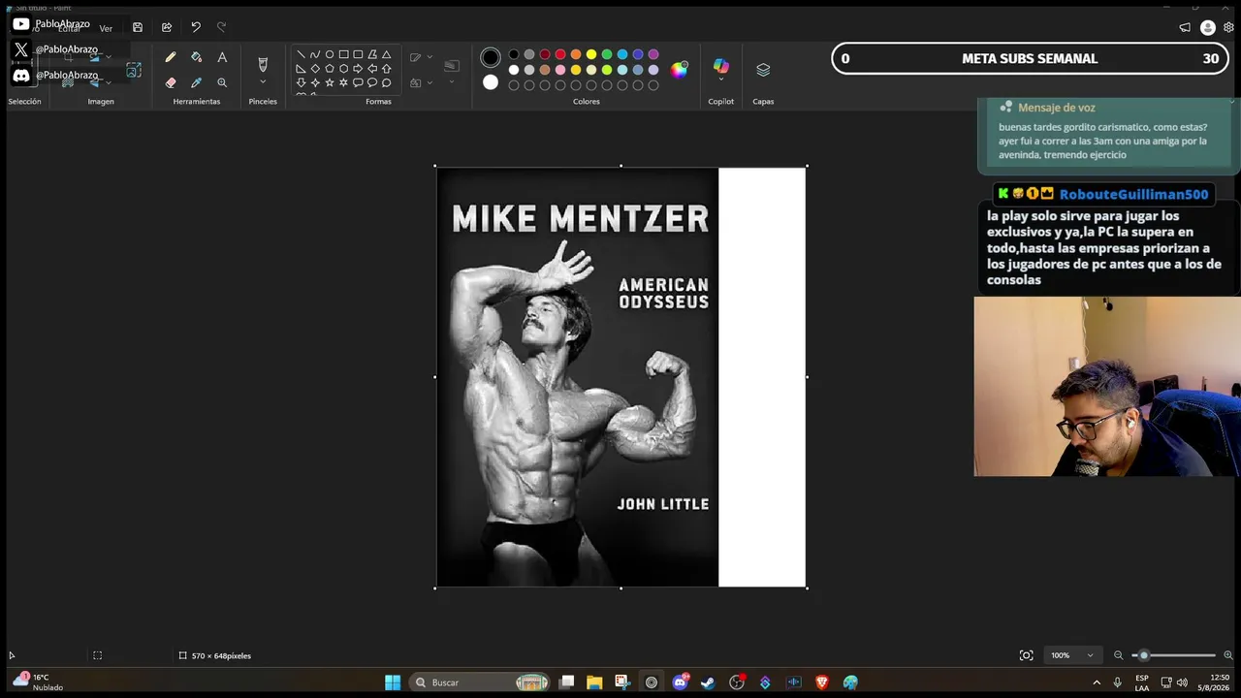Select the Eraser tool
1241x698 pixels.
coord(171,82)
